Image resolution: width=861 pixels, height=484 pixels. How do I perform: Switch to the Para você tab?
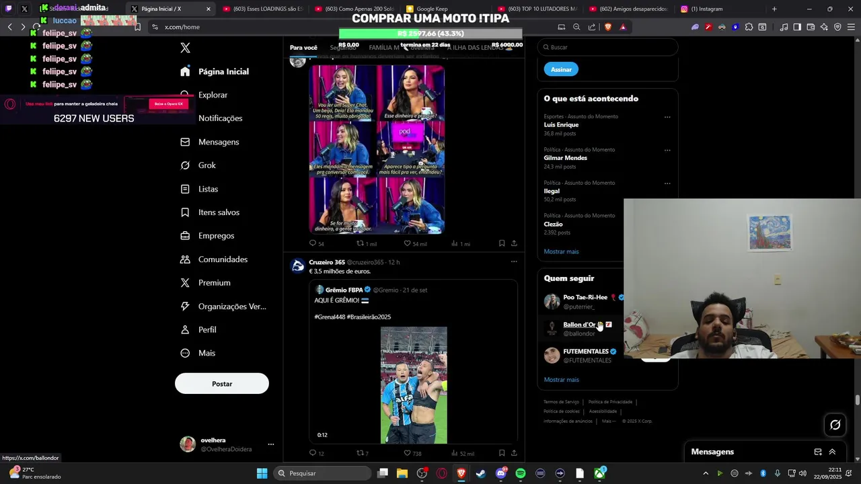click(x=303, y=48)
